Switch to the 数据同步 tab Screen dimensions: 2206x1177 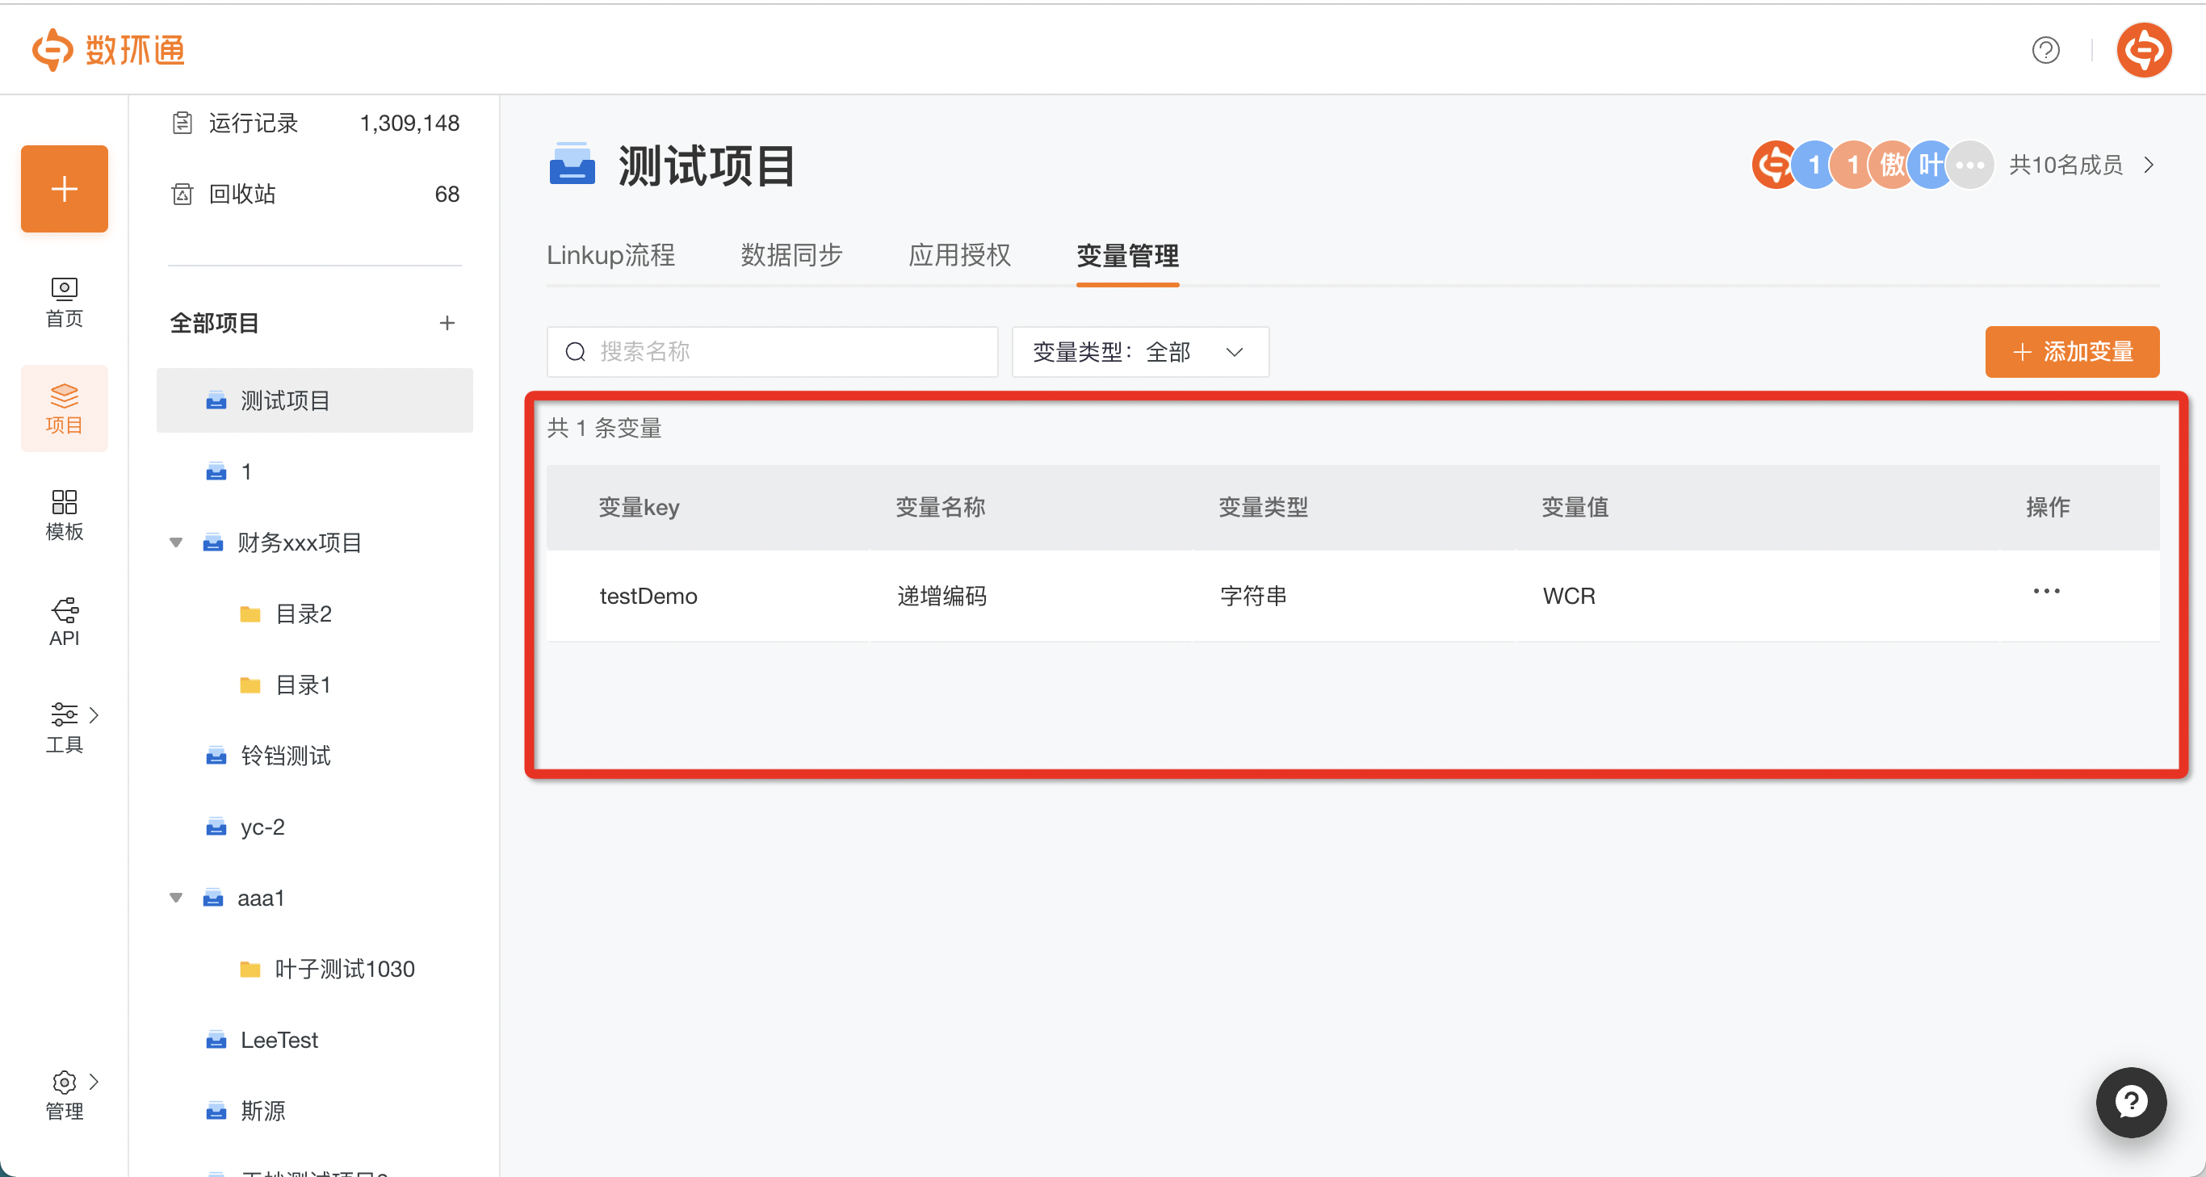(791, 254)
